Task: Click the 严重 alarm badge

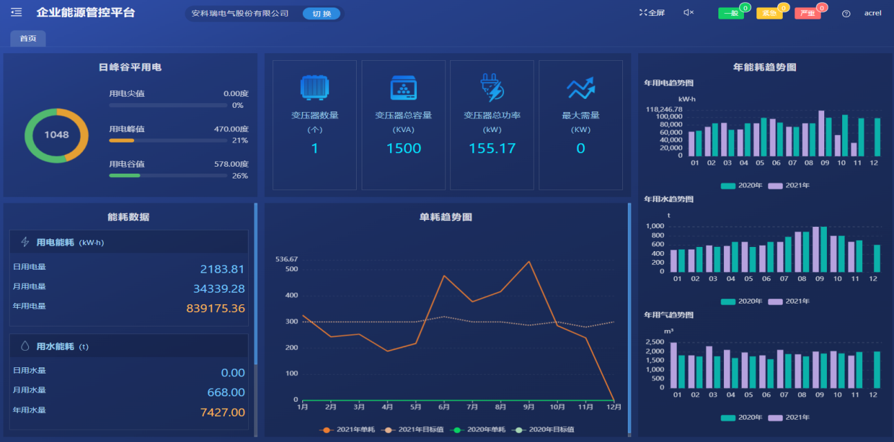Action: click(x=807, y=12)
